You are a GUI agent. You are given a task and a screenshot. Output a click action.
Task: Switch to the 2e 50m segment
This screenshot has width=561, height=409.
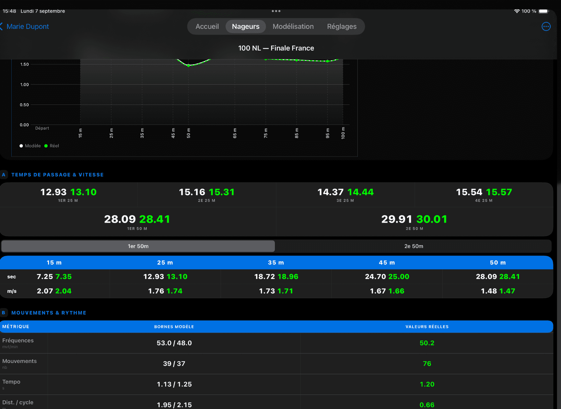tap(413, 246)
